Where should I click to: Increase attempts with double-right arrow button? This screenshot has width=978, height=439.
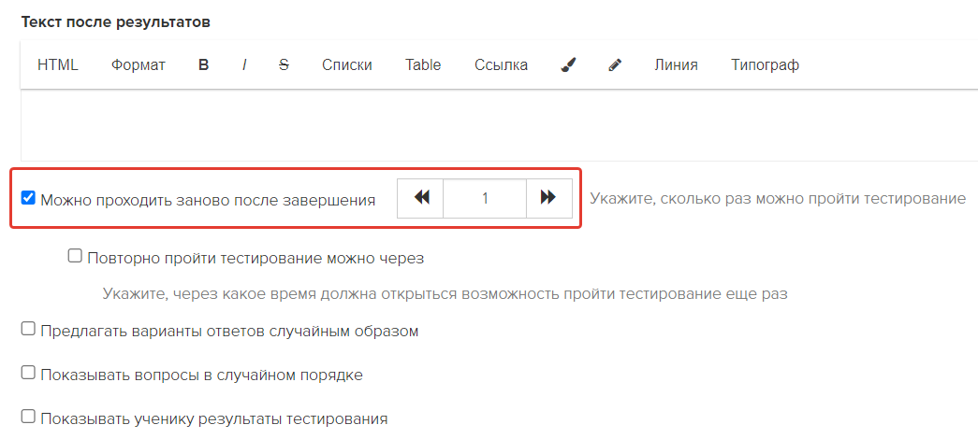548,198
